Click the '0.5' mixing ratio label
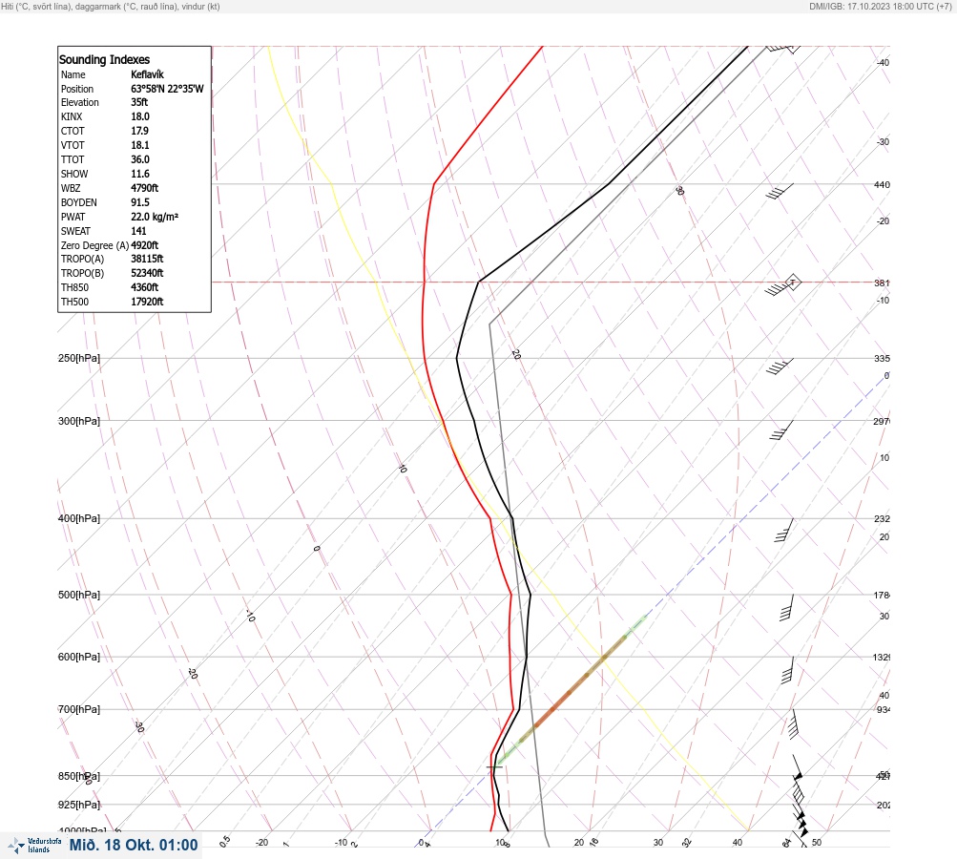This screenshot has height=859, width=957. click(224, 841)
